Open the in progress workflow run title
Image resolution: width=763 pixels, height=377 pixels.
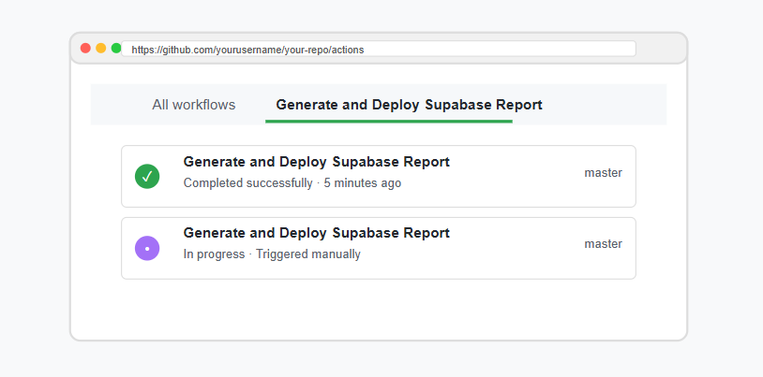(316, 233)
